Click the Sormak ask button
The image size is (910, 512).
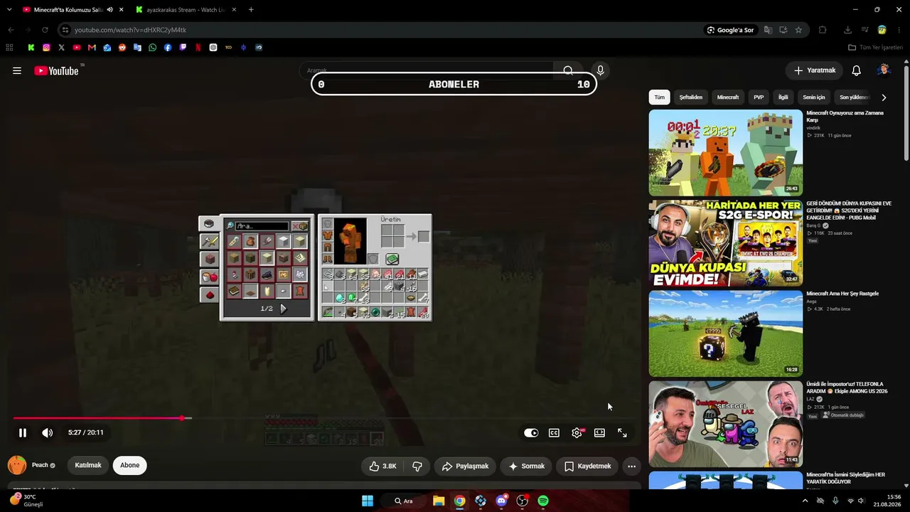click(x=526, y=466)
